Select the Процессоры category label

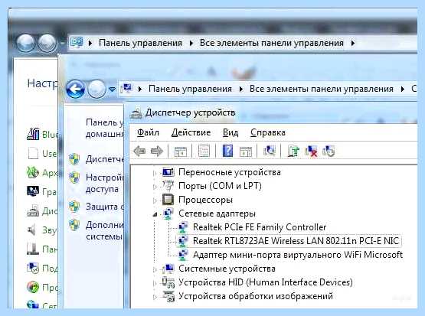pos(205,200)
